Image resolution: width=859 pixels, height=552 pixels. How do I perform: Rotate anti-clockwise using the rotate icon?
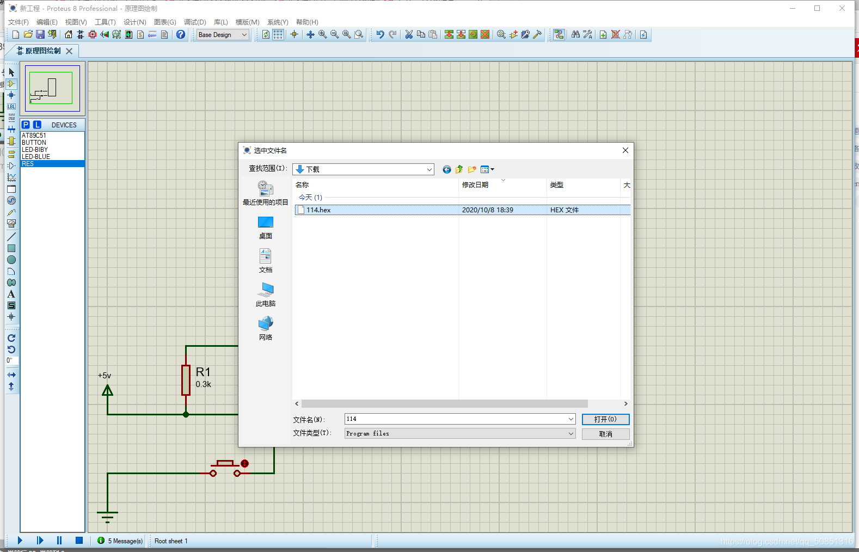tap(11, 349)
